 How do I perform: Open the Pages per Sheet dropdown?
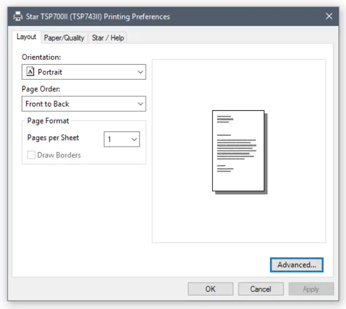click(x=122, y=139)
